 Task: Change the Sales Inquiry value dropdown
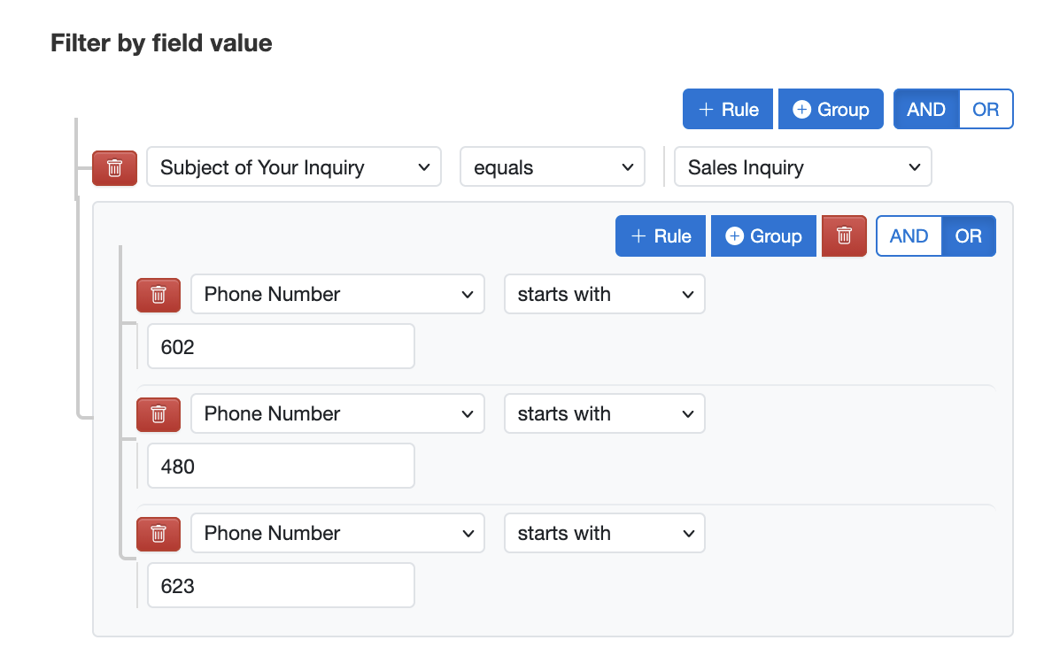(802, 166)
